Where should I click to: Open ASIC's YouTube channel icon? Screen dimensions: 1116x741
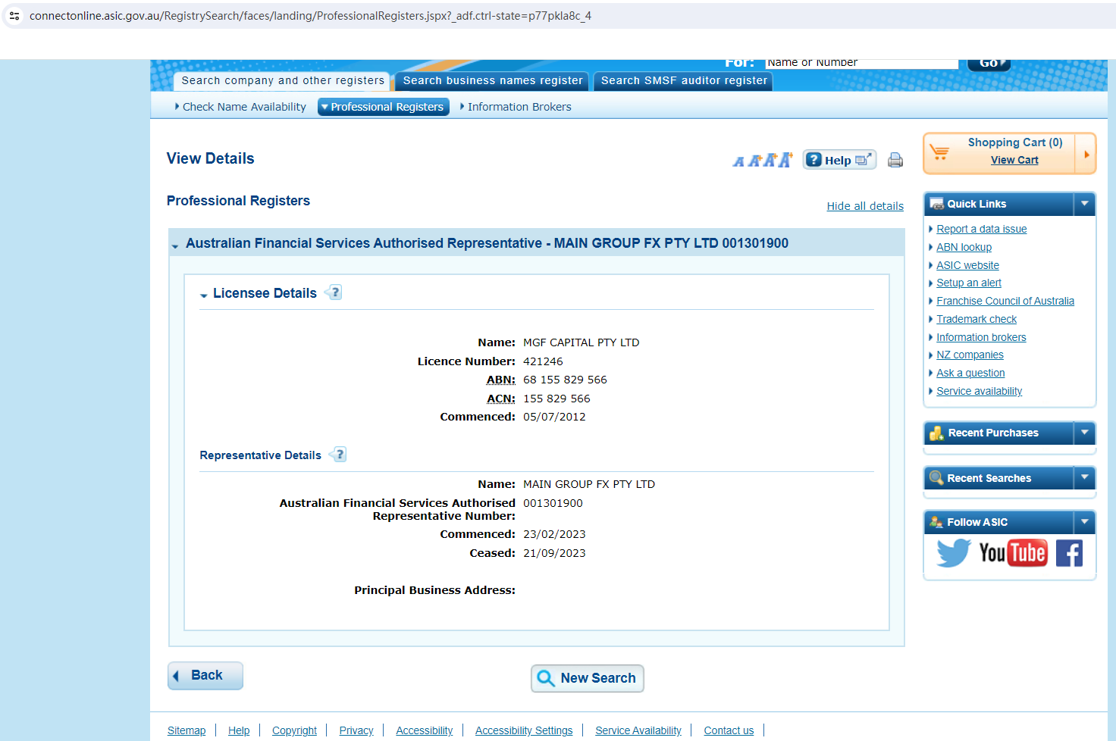[x=1013, y=552]
